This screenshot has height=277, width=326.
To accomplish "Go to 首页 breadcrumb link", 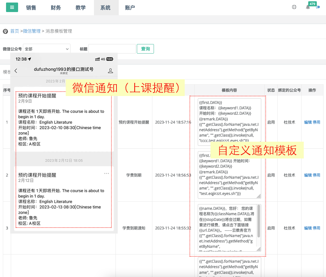I will click(x=15, y=31).
